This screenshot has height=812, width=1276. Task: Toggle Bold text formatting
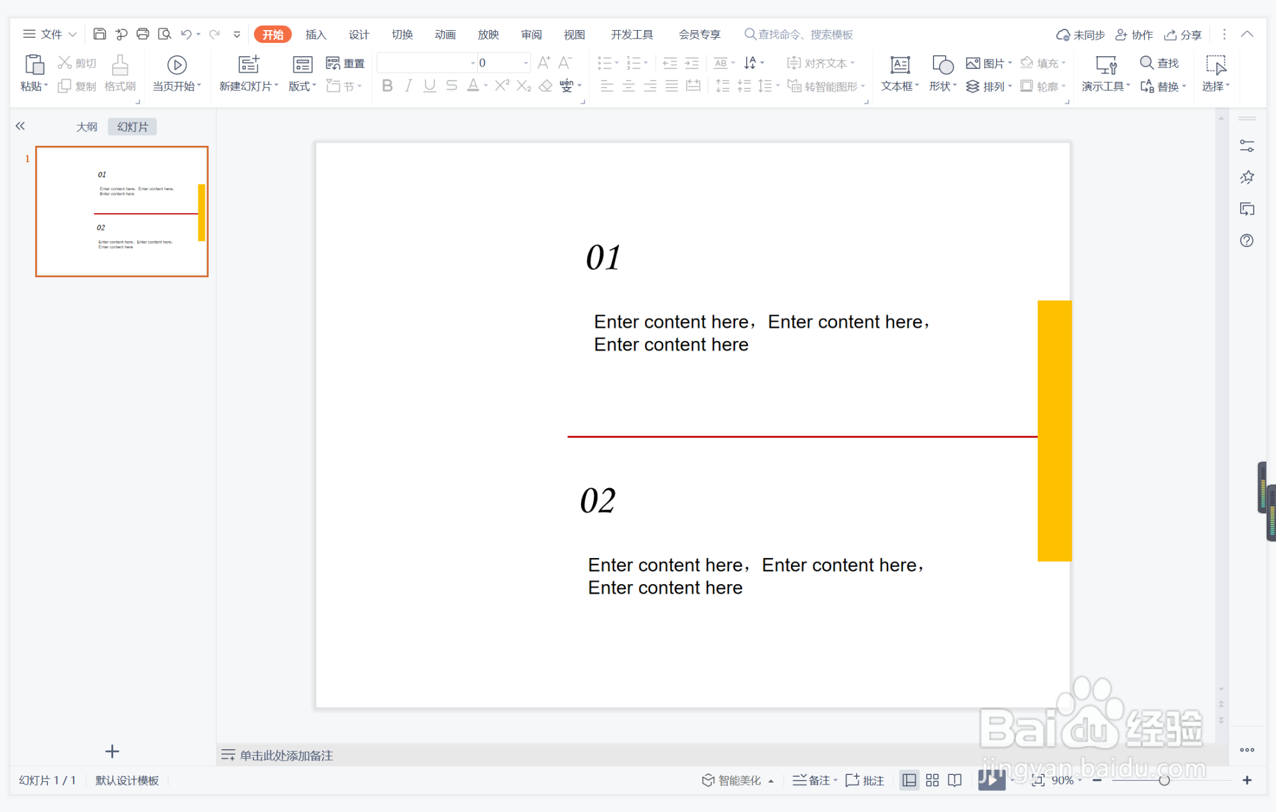(x=387, y=86)
